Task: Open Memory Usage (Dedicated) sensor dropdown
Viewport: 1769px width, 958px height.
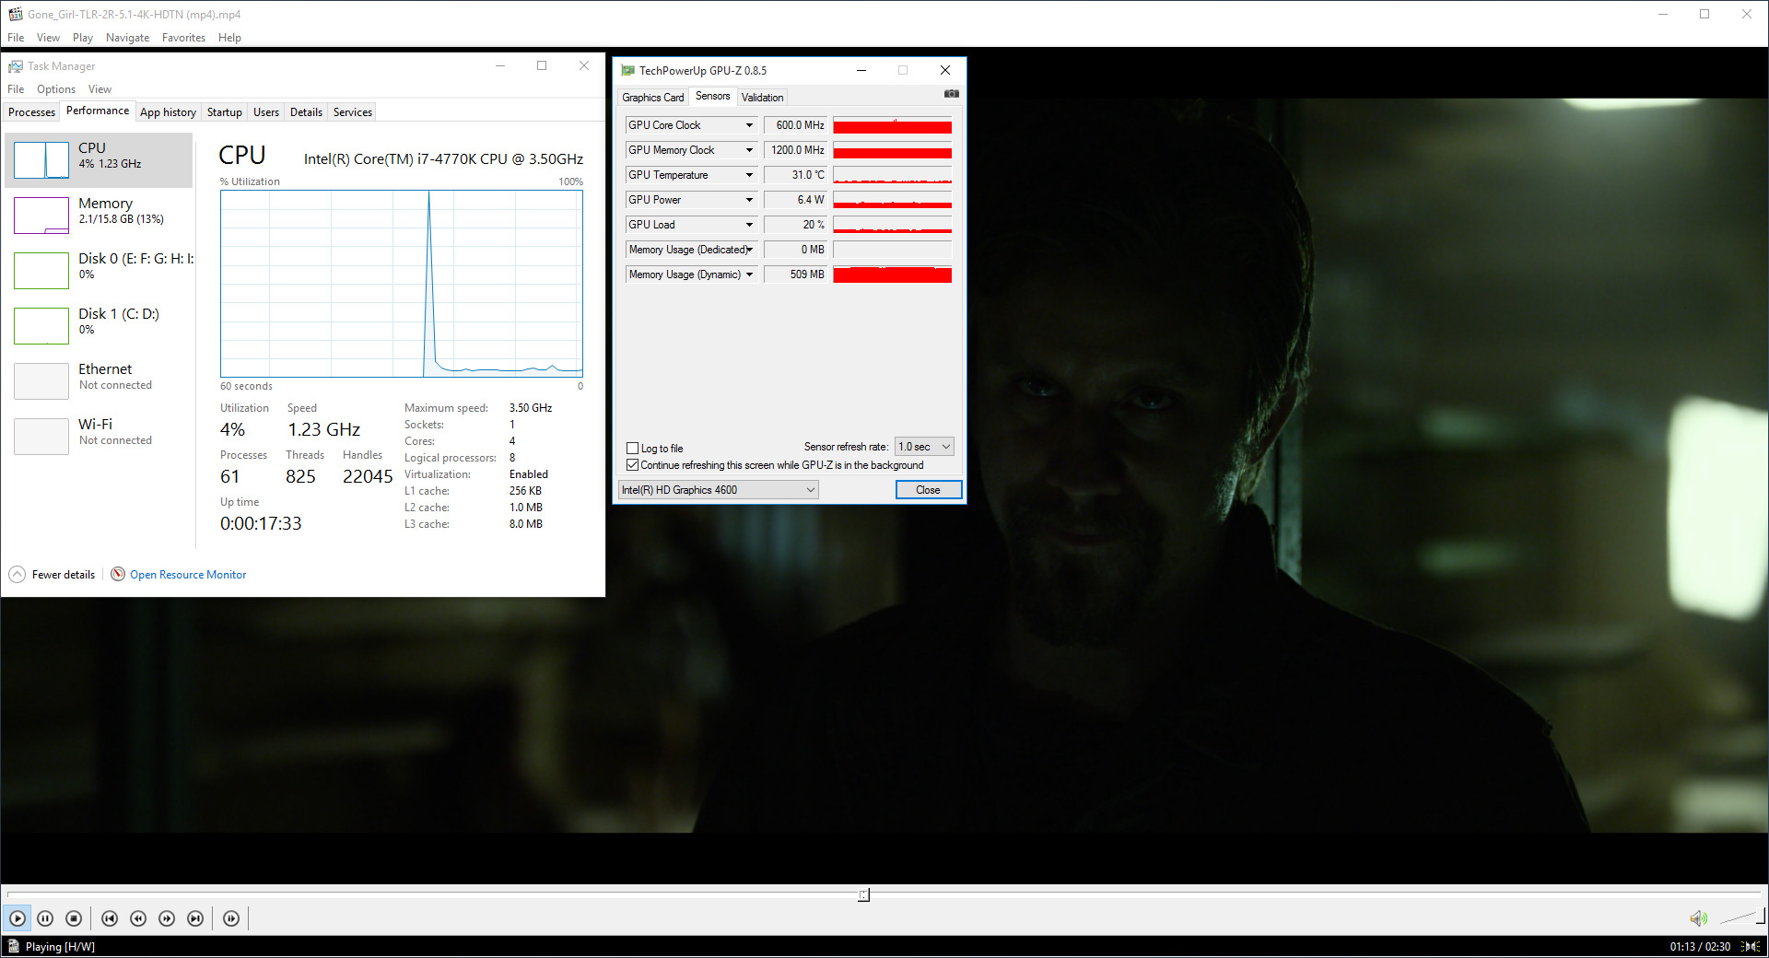Action: point(749,250)
